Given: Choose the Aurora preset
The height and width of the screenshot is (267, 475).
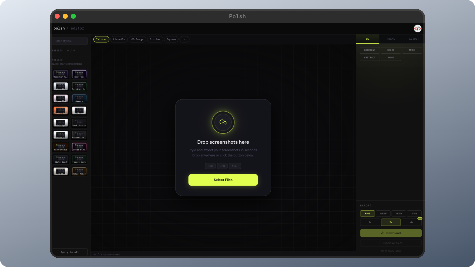Looking at the screenshot, I should point(79,98).
